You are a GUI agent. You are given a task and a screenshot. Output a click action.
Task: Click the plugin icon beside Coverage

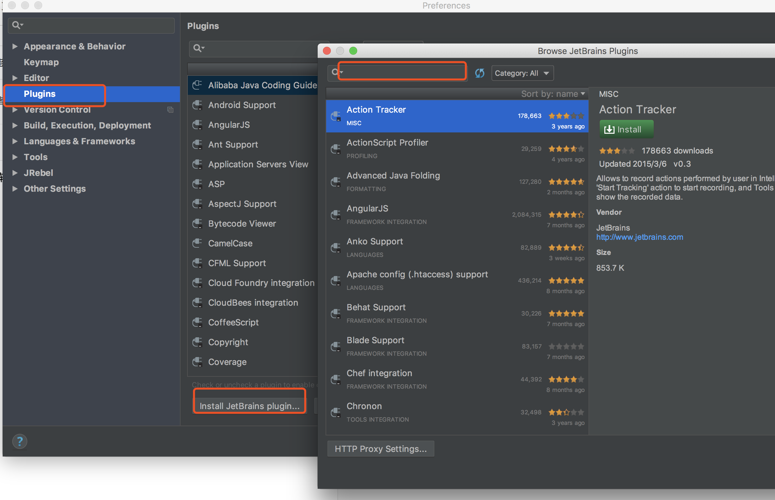tap(197, 362)
